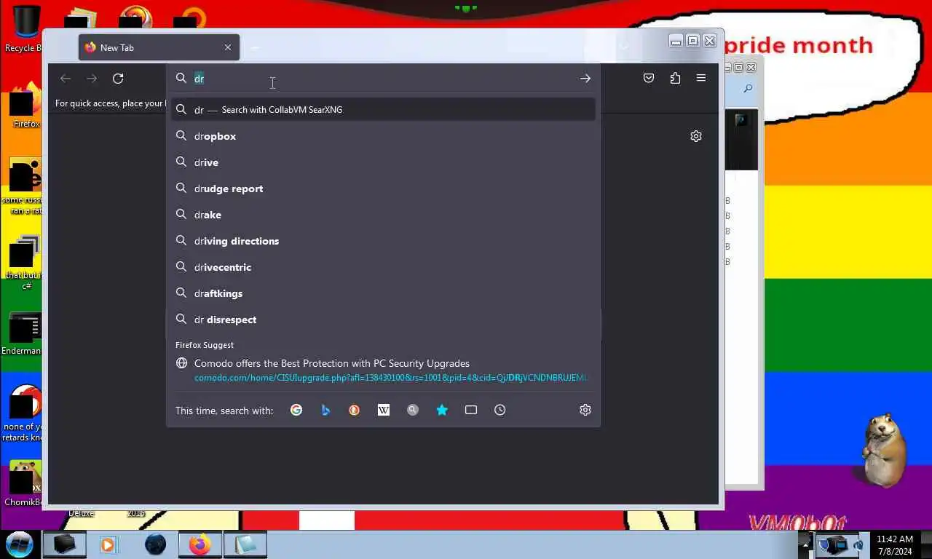This screenshot has width=932, height=559.
Task: Search open tabs with the tab icon
Action: [x=471, y=411]
